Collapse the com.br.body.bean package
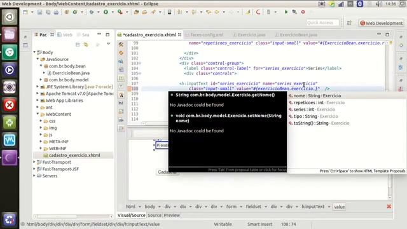The image size is (407, 229). click(41, 66)
